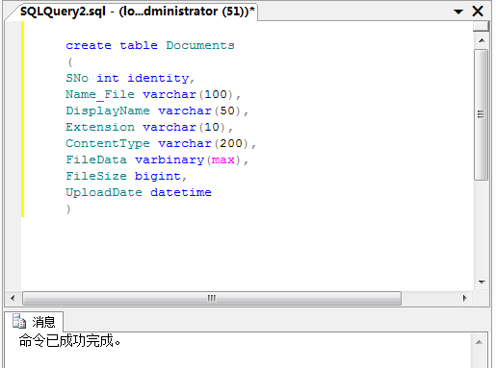The width and height of the screenshot is (496, 368).
Task: Click the 'FileSize' column name
Action: pyautogui.click(x=96, y=176)
